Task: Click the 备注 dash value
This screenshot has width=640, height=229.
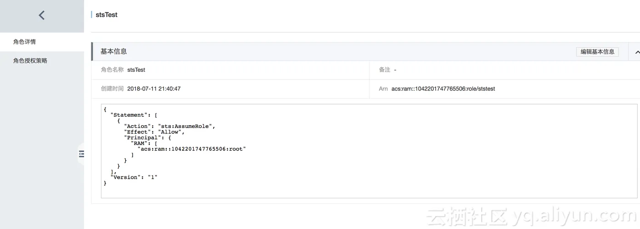Action: coord(395,70)
